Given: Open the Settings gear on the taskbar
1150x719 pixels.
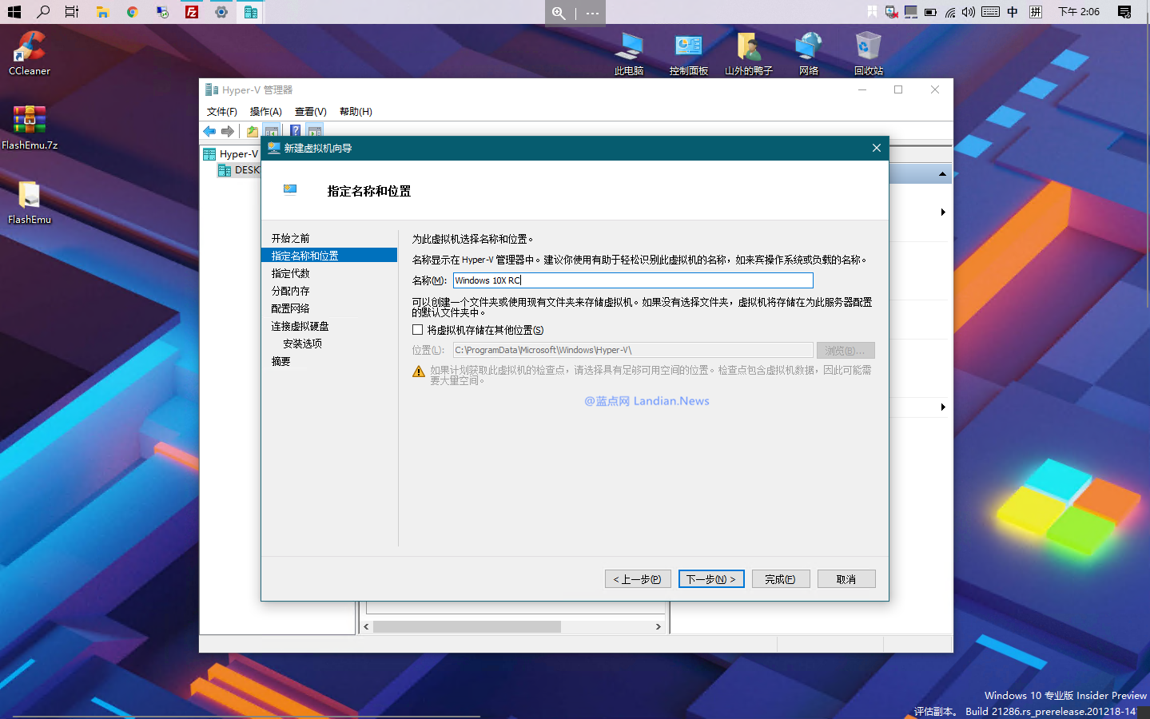Looking at the screenshot, I should click(221, 12).
